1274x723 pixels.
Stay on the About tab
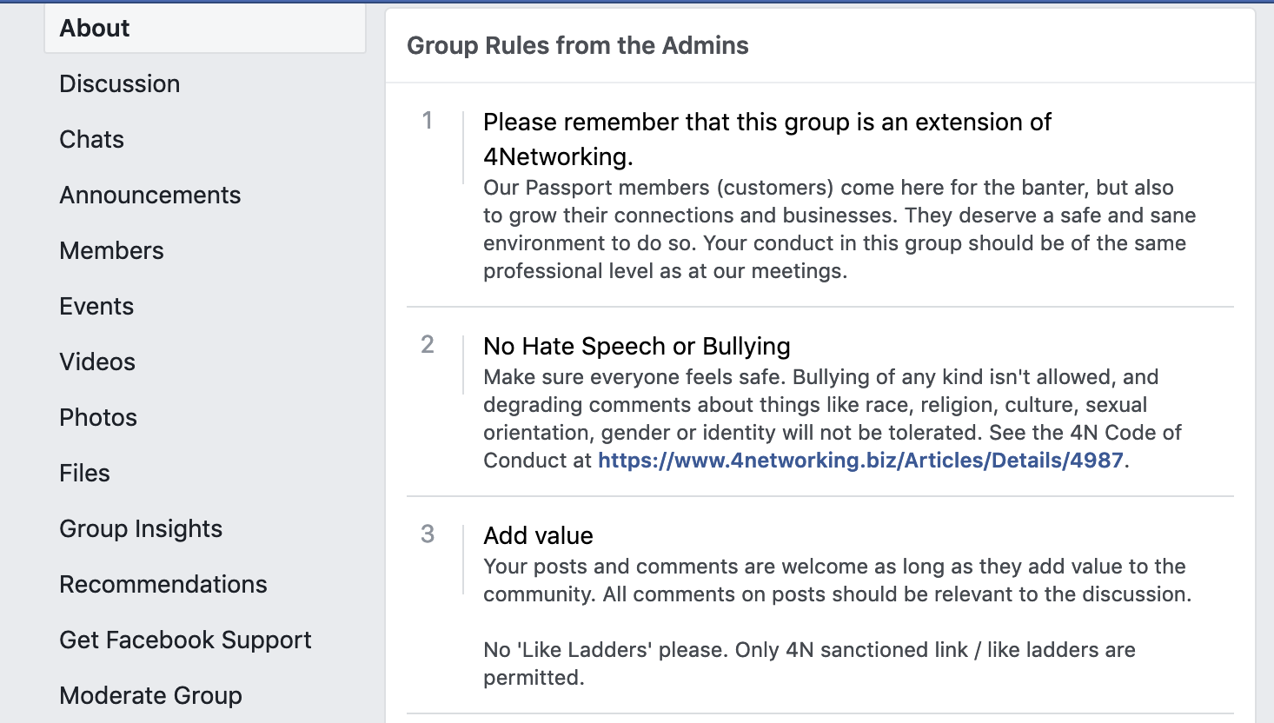93,28
